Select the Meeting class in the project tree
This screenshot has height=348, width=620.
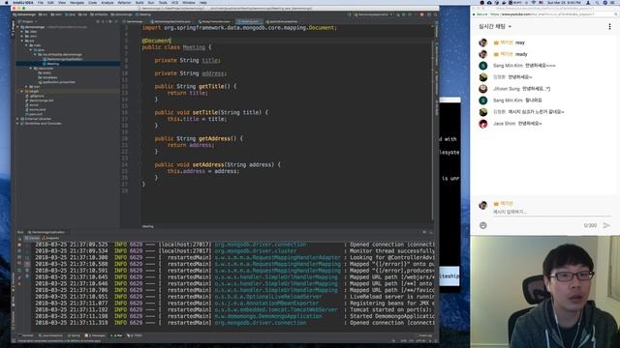point(52,64)
